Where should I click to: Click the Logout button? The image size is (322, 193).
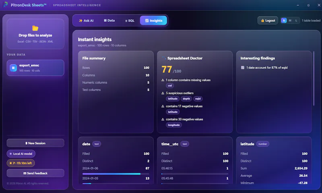tap(268, 21)
